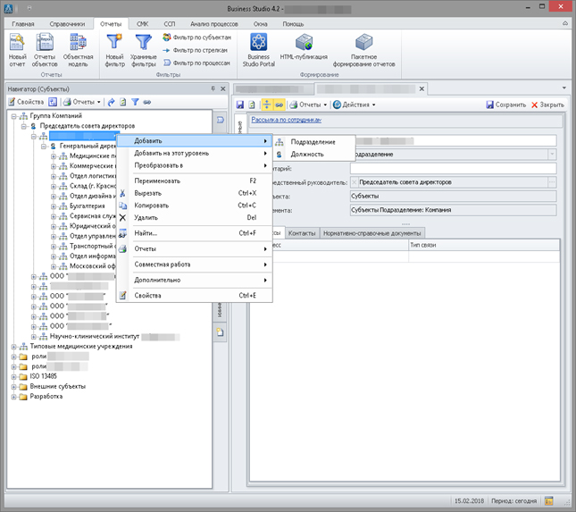Follow the Рассылка по сотрудникам link
Viewport: 576px width, 512px height.
(x=285, y=120)
